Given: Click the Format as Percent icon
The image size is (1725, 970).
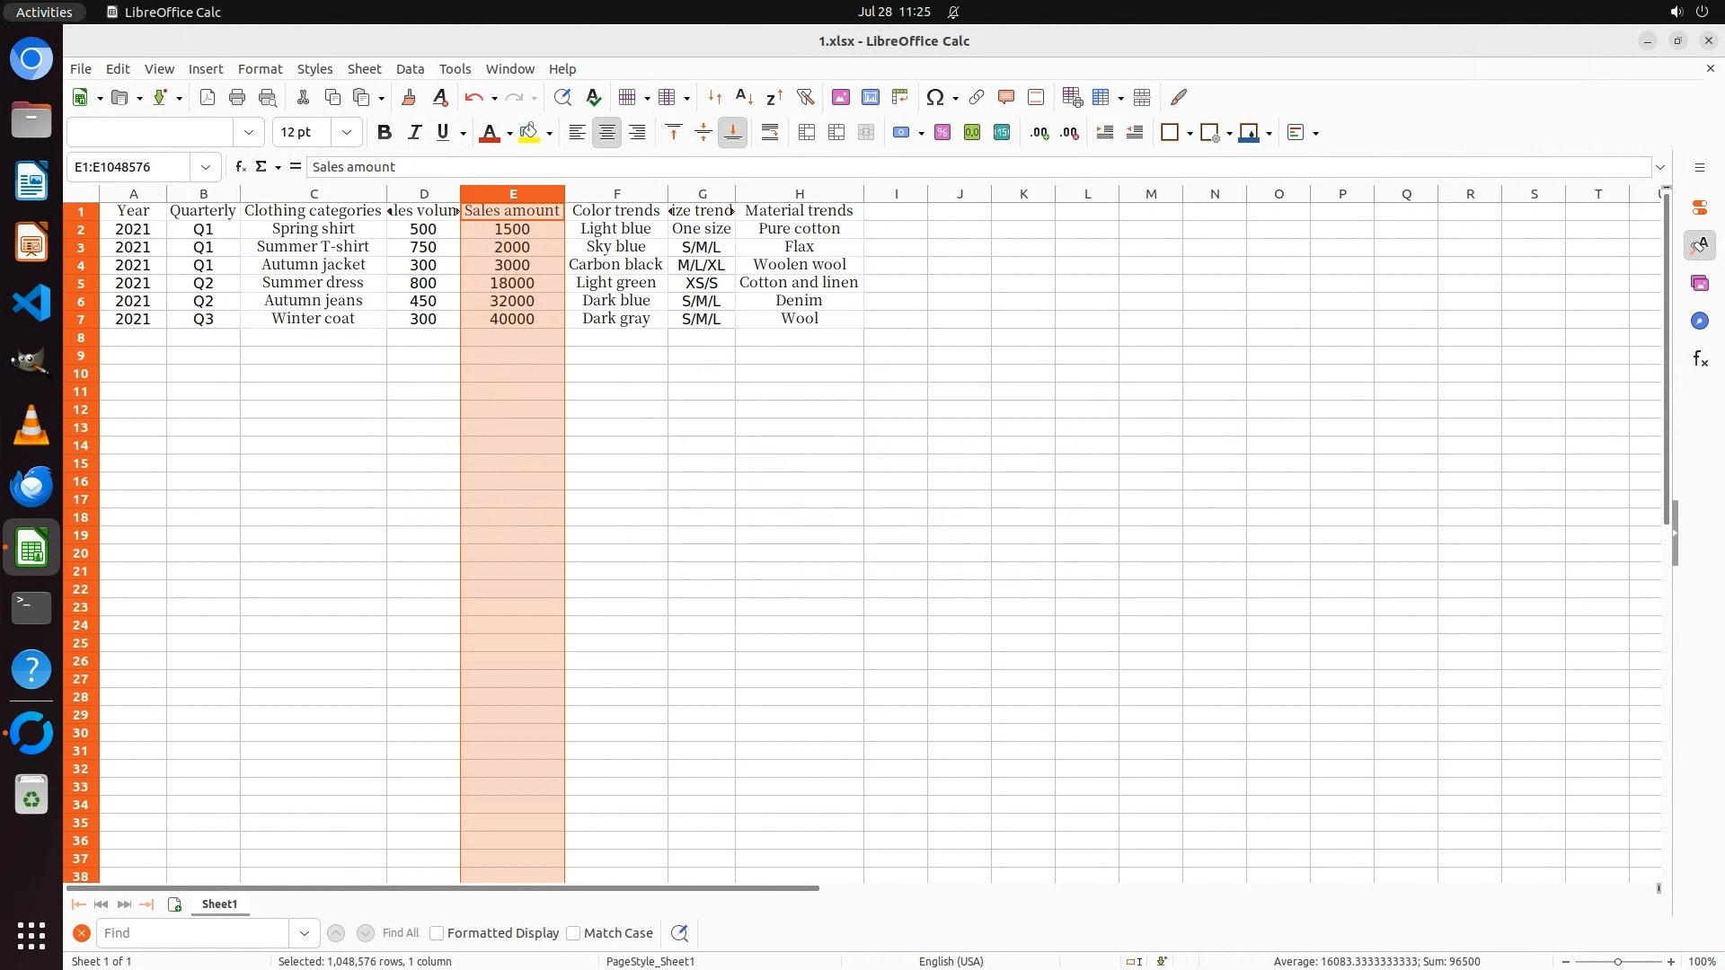Looking at the screenshot, I should [942, 133].
